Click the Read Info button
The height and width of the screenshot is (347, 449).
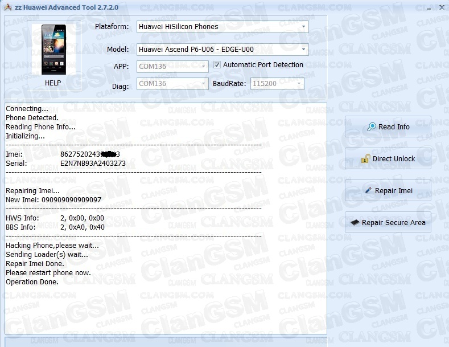388,126
